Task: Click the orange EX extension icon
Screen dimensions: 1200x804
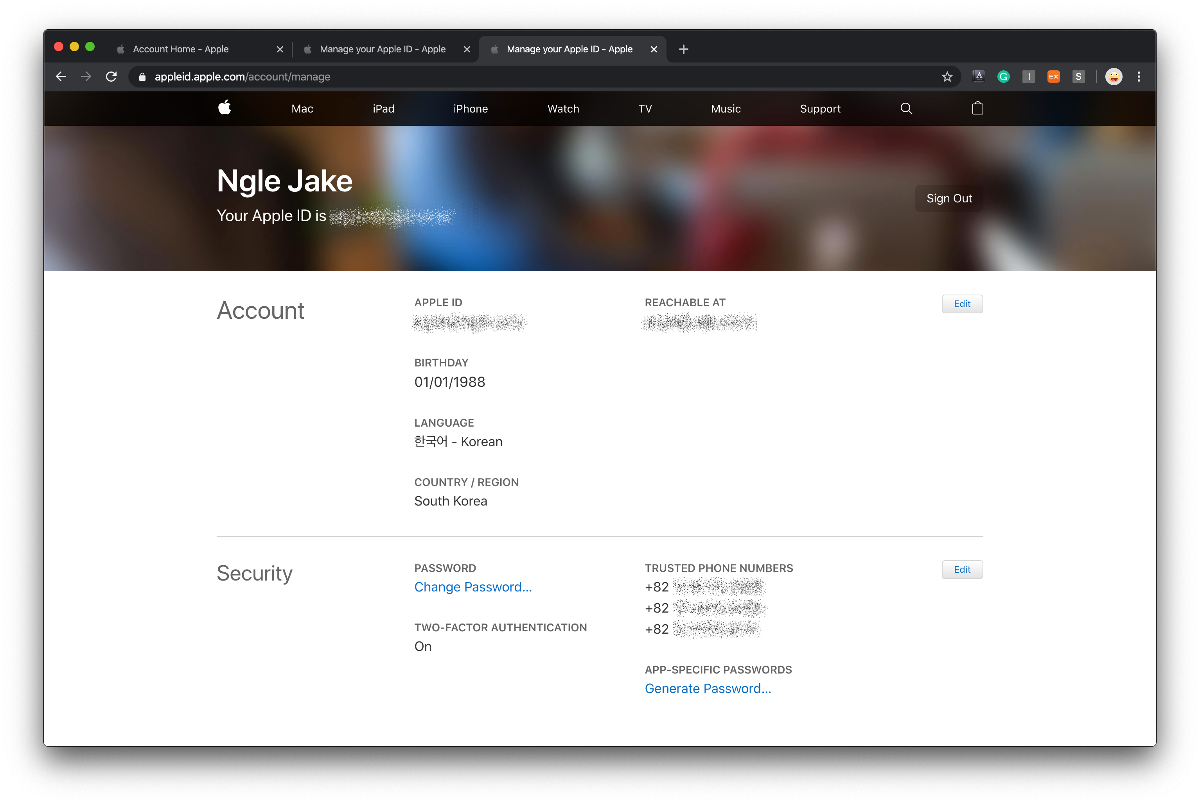Action: pos(1053,77)
